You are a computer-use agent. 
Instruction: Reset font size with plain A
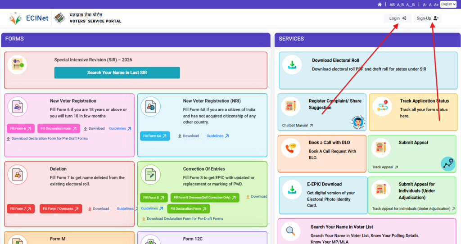click(430, 5)
